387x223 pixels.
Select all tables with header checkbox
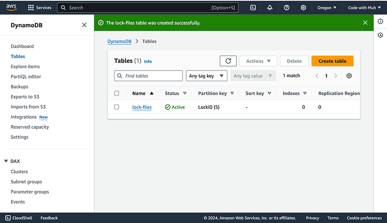tap(117, 93)
